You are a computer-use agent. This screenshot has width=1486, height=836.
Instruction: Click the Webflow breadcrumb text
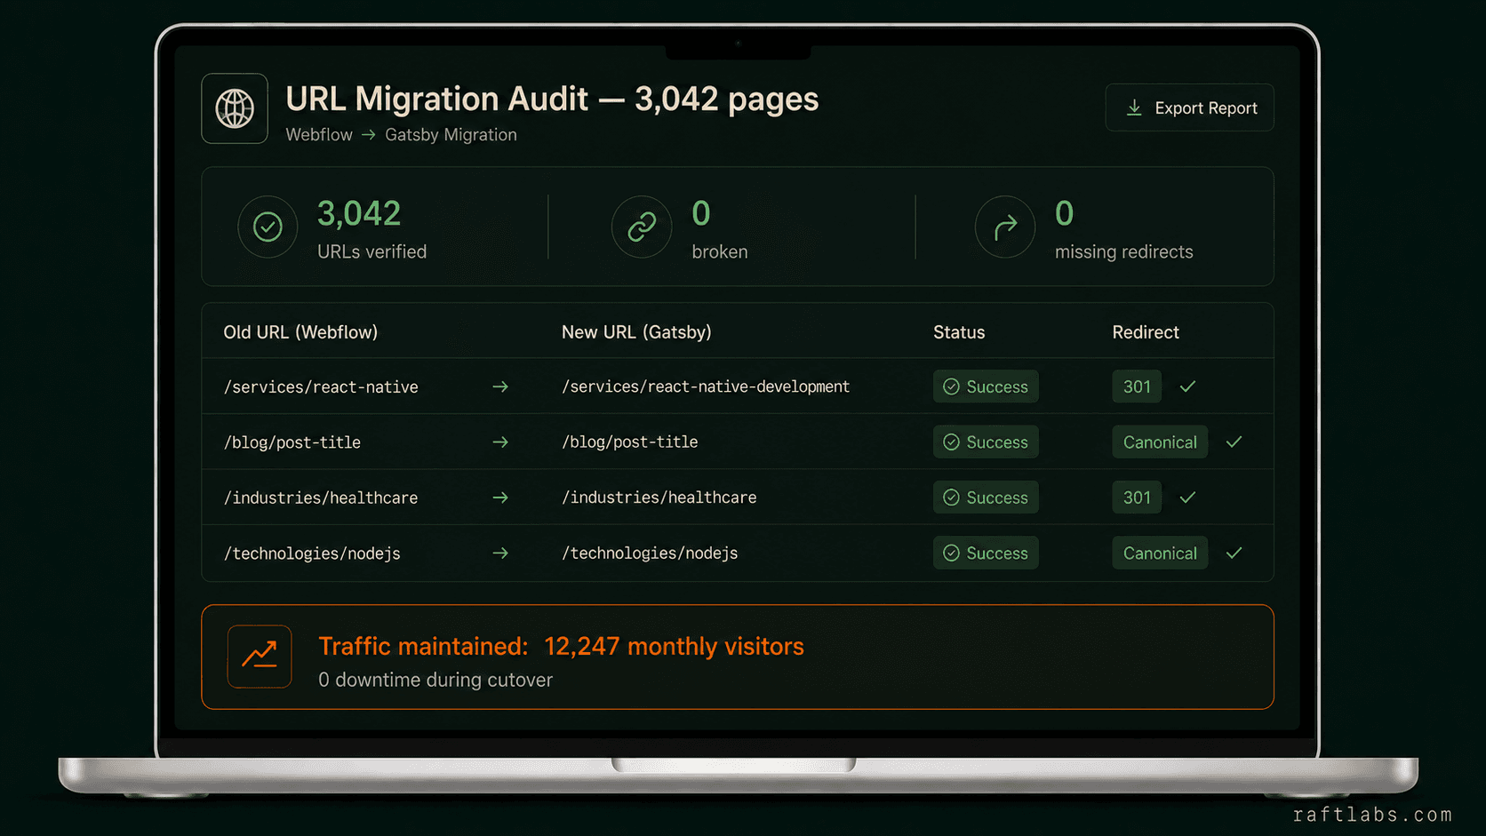(x=319, y=135)
